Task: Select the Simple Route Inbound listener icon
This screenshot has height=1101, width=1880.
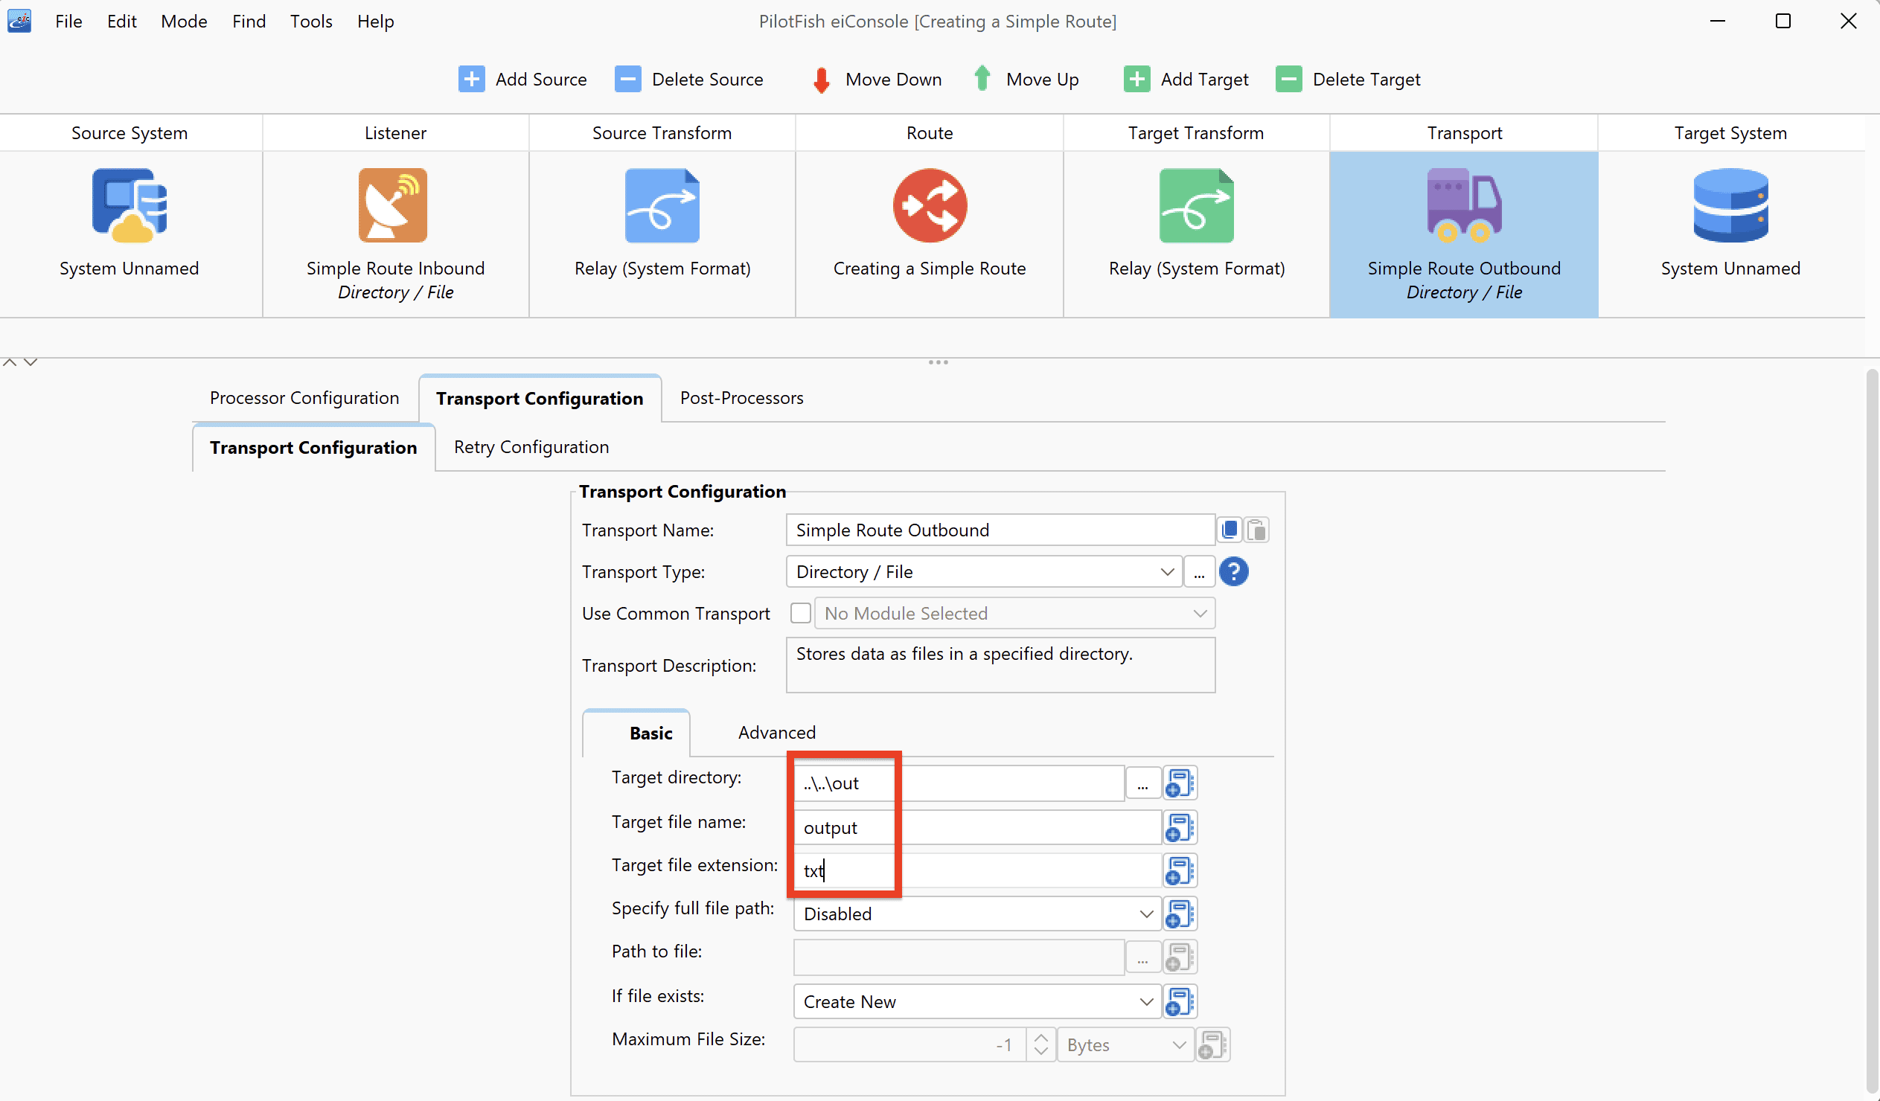Action: [393, 205]
